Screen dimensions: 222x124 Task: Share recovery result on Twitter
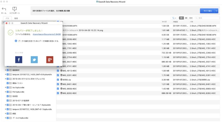[x=34, y=59]
